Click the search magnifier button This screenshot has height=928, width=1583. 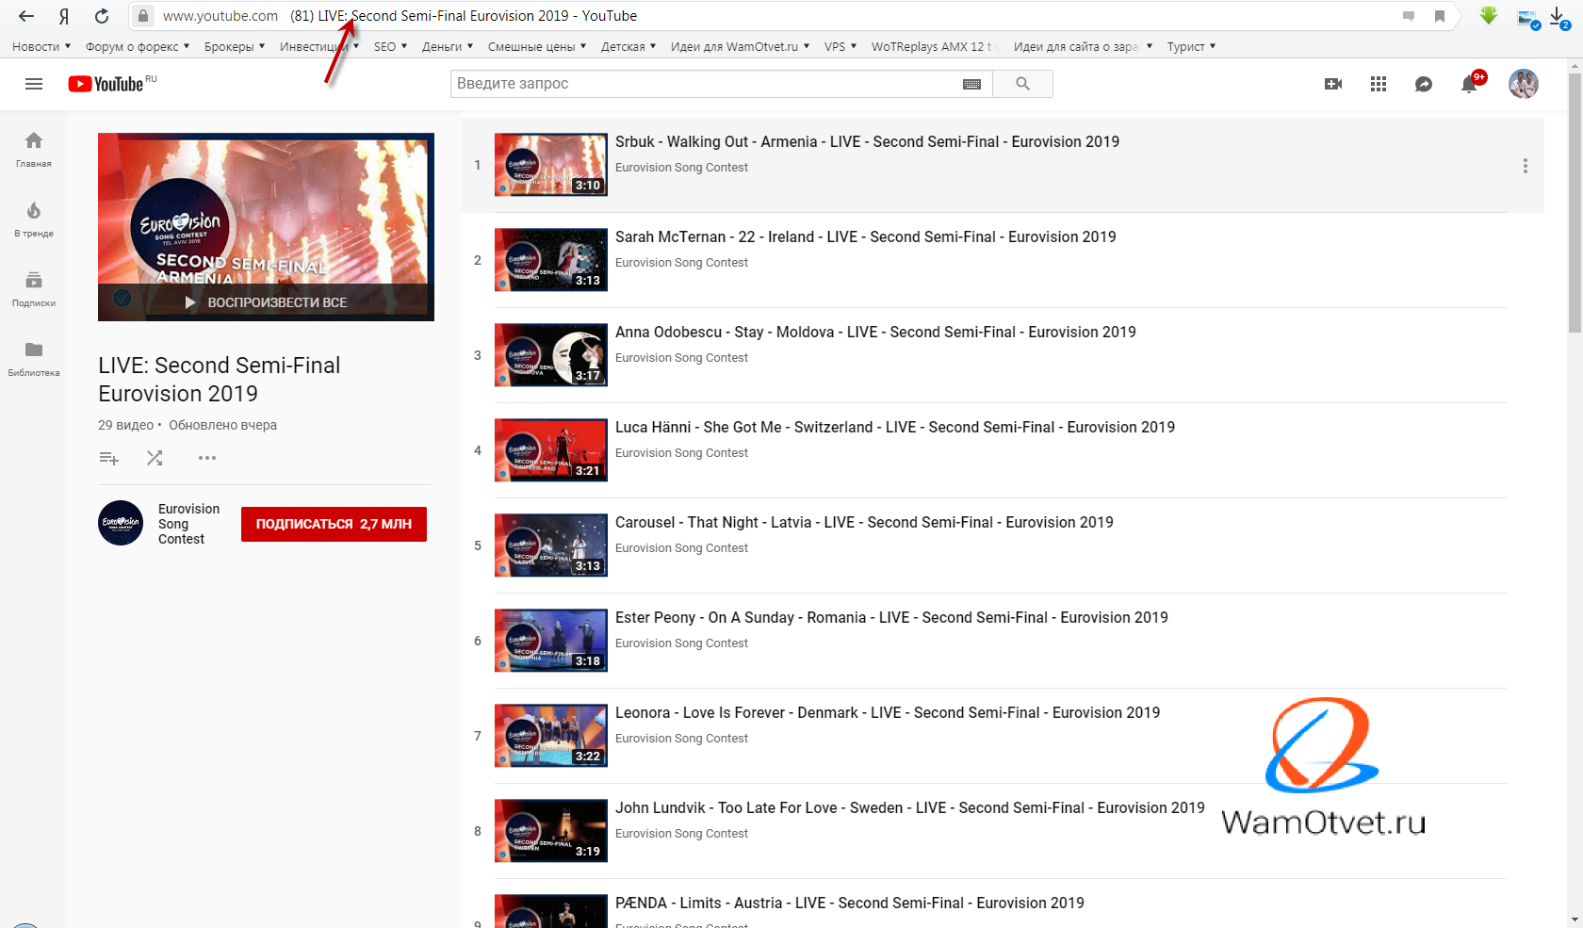[1022, 84]
